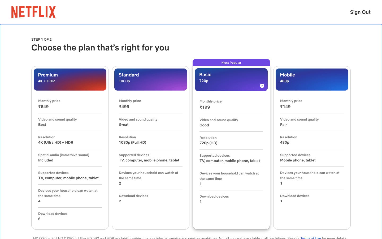382x239 pixels.
Task: Select the Premium 4K + HDR plan header
Action: point(70,79)
